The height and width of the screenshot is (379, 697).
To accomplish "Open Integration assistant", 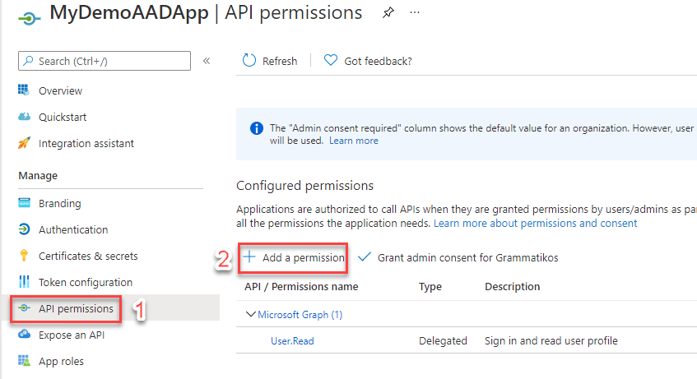I will (x=86, y=144).
